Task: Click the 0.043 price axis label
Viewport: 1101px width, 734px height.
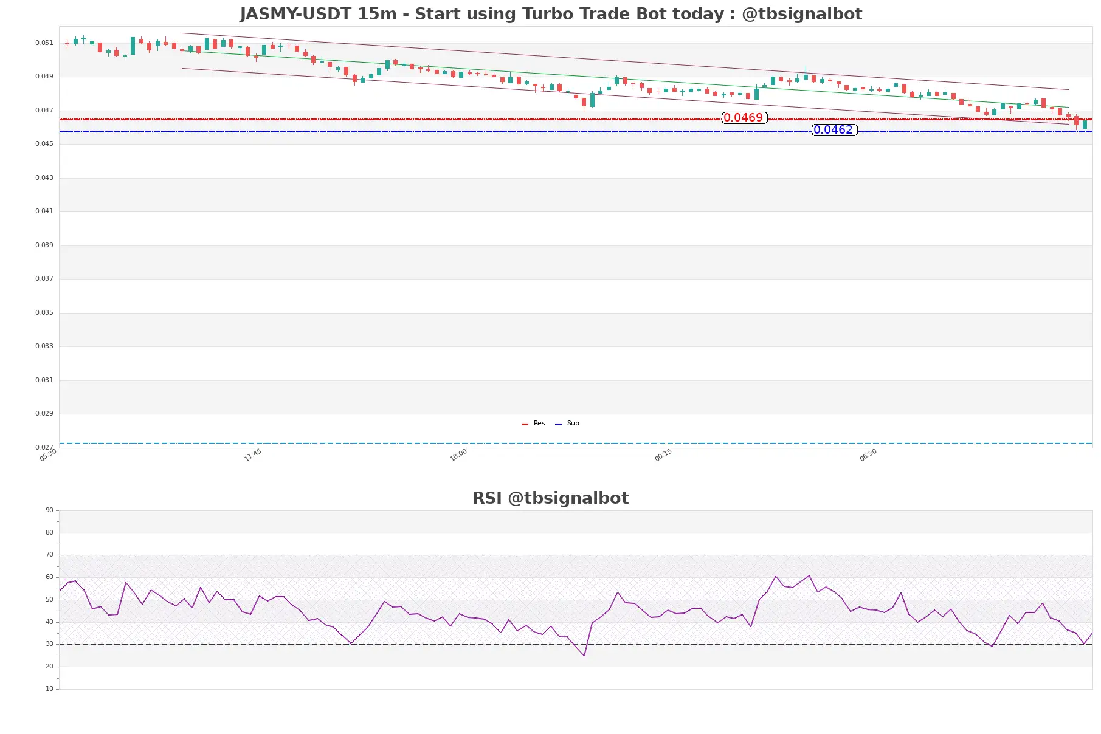Action: [x=44, y=178]
